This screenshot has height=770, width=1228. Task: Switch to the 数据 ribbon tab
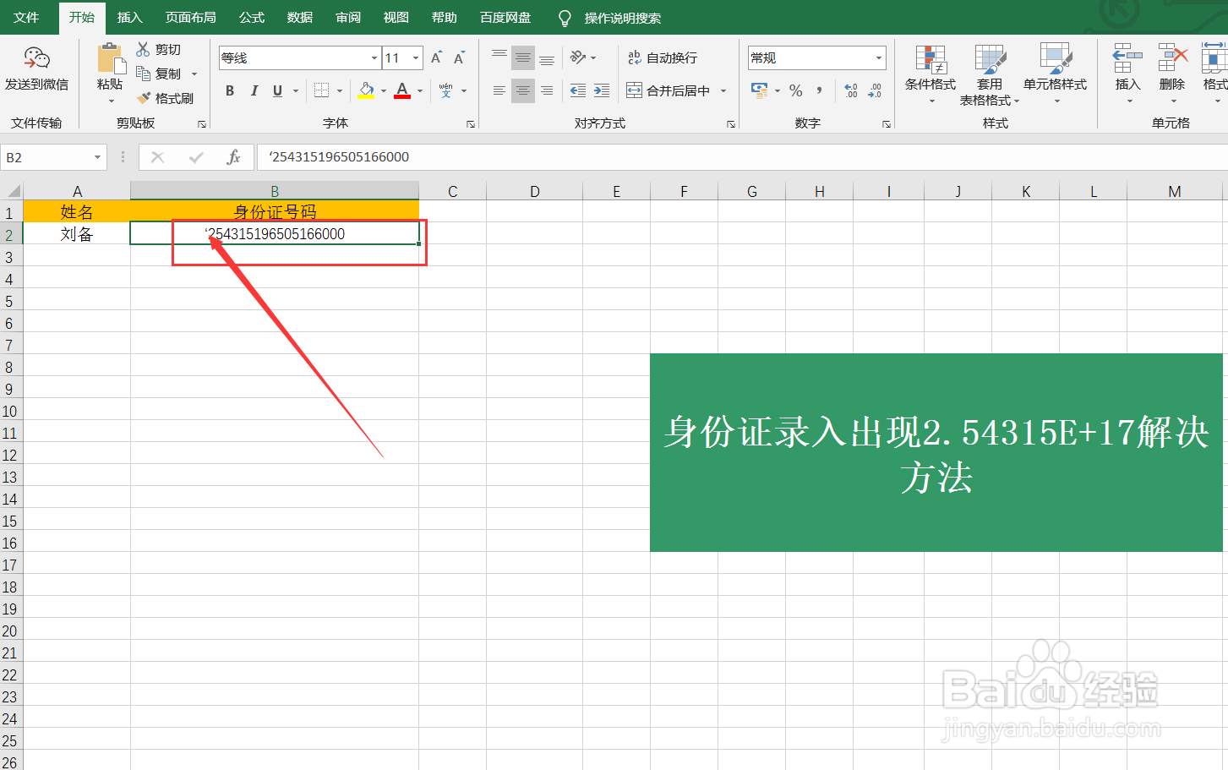pos(298,17)
